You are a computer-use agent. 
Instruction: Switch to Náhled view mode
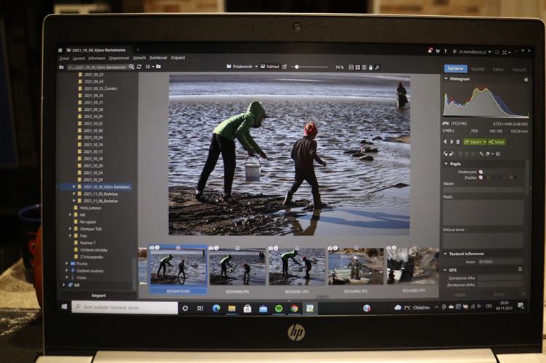(270, 67)
